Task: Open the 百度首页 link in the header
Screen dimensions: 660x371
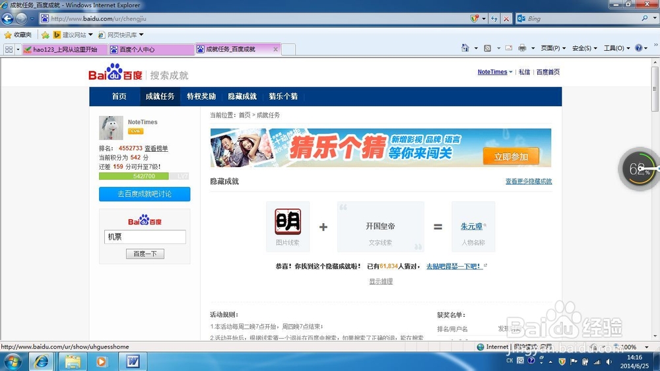Action: pyautogui.click(x=548, y=72)
